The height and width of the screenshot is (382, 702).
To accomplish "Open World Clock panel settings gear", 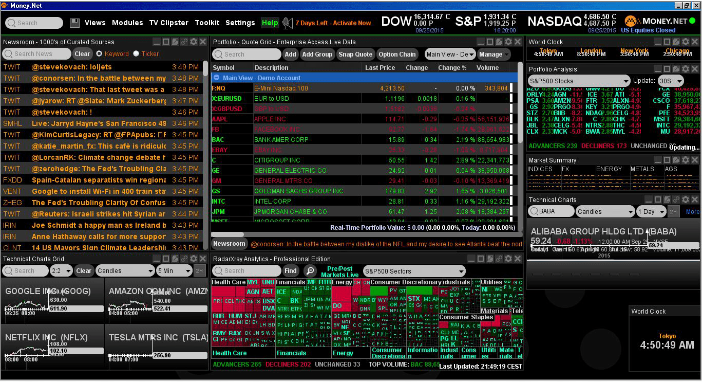I will (686, 42).
